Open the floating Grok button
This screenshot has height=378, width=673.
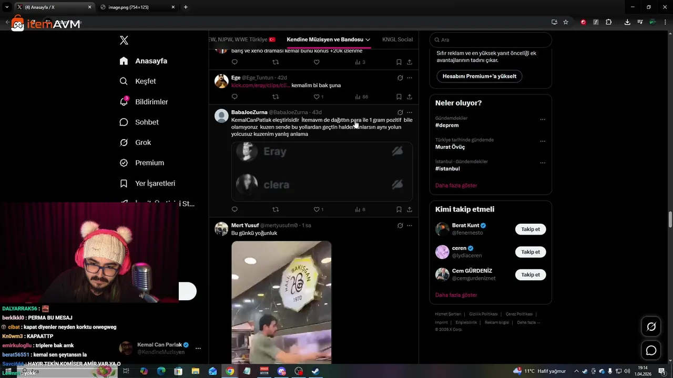tap(651, 327)
